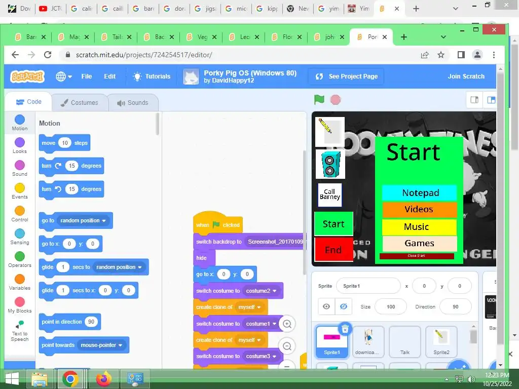Switch to the Costumes tab
The width and height of the screenshot is (519, 389).
(x=80, y=102)
